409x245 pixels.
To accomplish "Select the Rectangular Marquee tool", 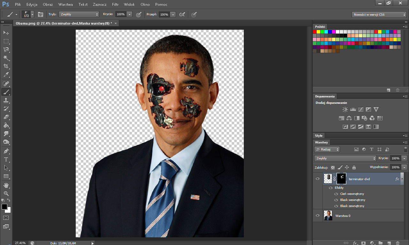I will 6,41.
